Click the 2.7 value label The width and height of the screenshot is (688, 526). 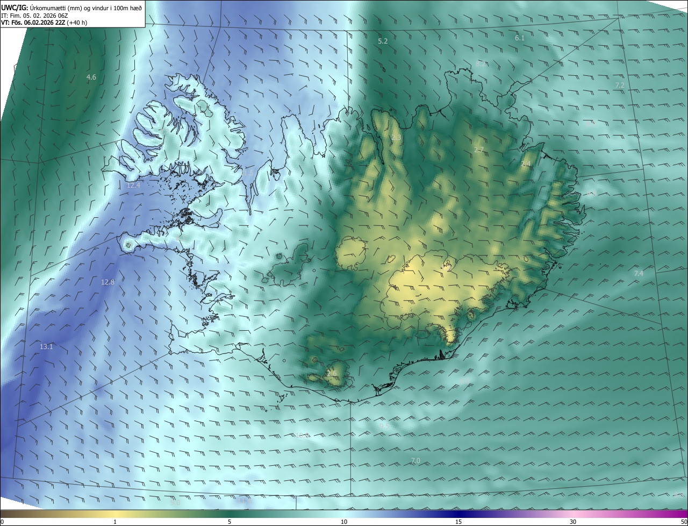coord(478,150)
